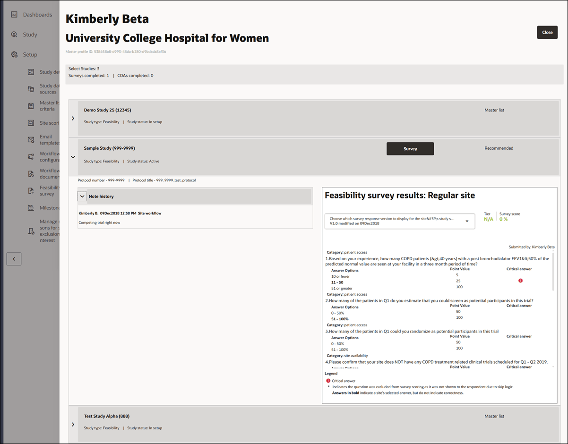The width and height of the screenshot is (568, 444).
Task: Collapse the Note history panel
Action: tap(82, 196)
